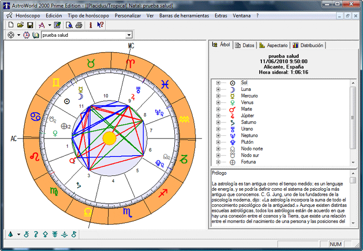Expand the Marte tree node
Screen dimensions: 363x251
pyautogui.click(x=218, y=109)
